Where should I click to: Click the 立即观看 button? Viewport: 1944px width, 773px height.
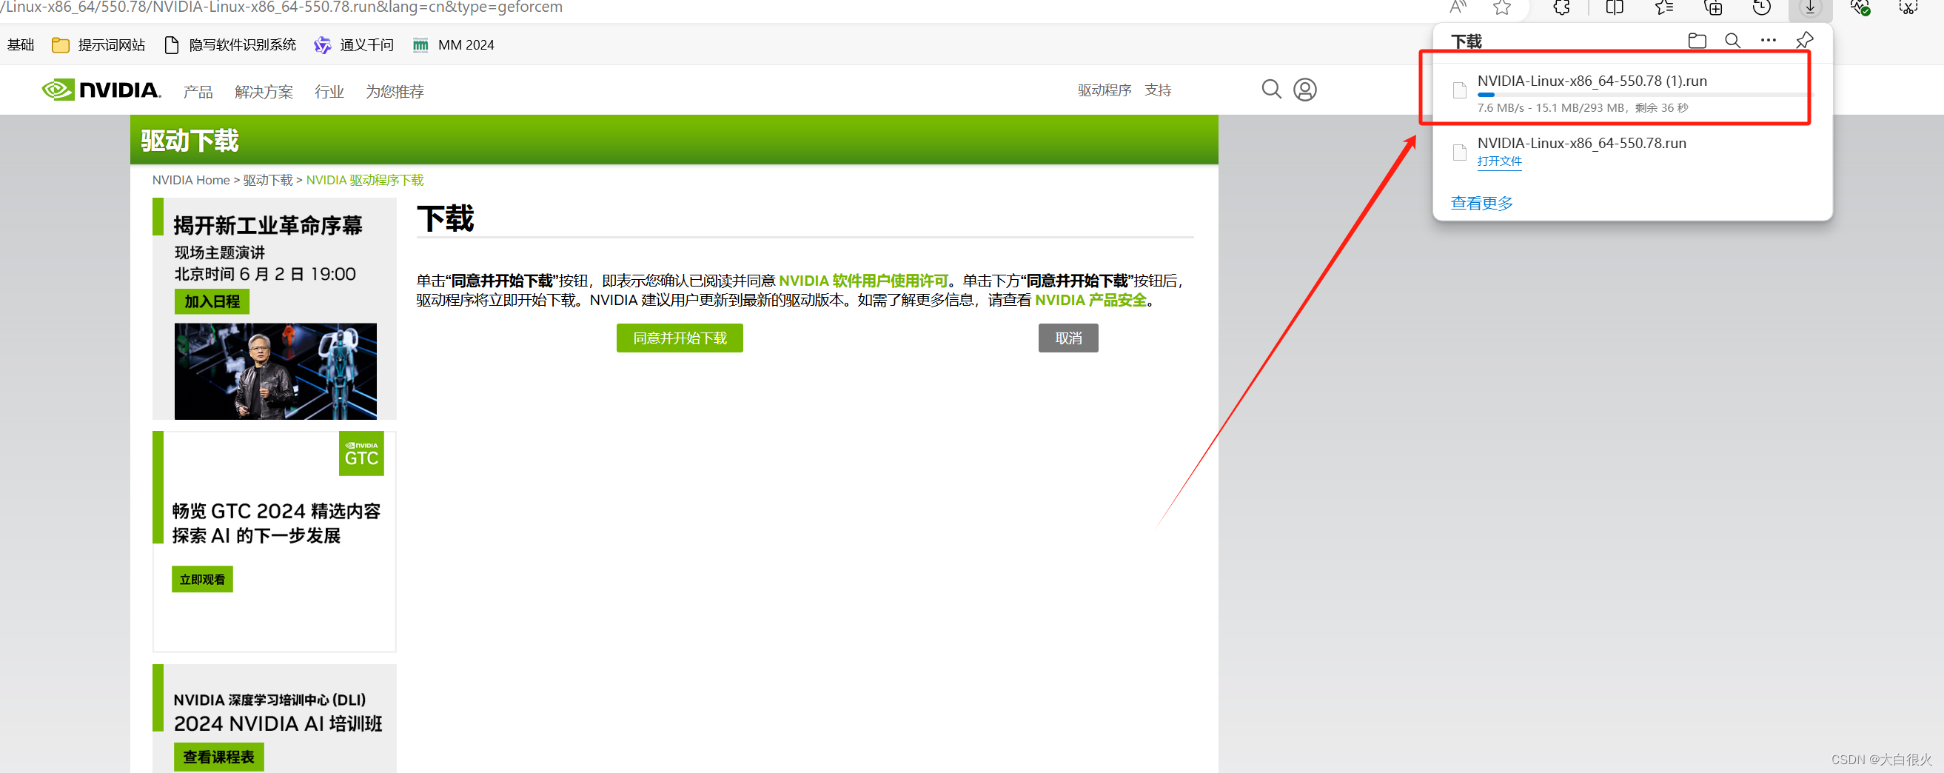pos(202,580)
